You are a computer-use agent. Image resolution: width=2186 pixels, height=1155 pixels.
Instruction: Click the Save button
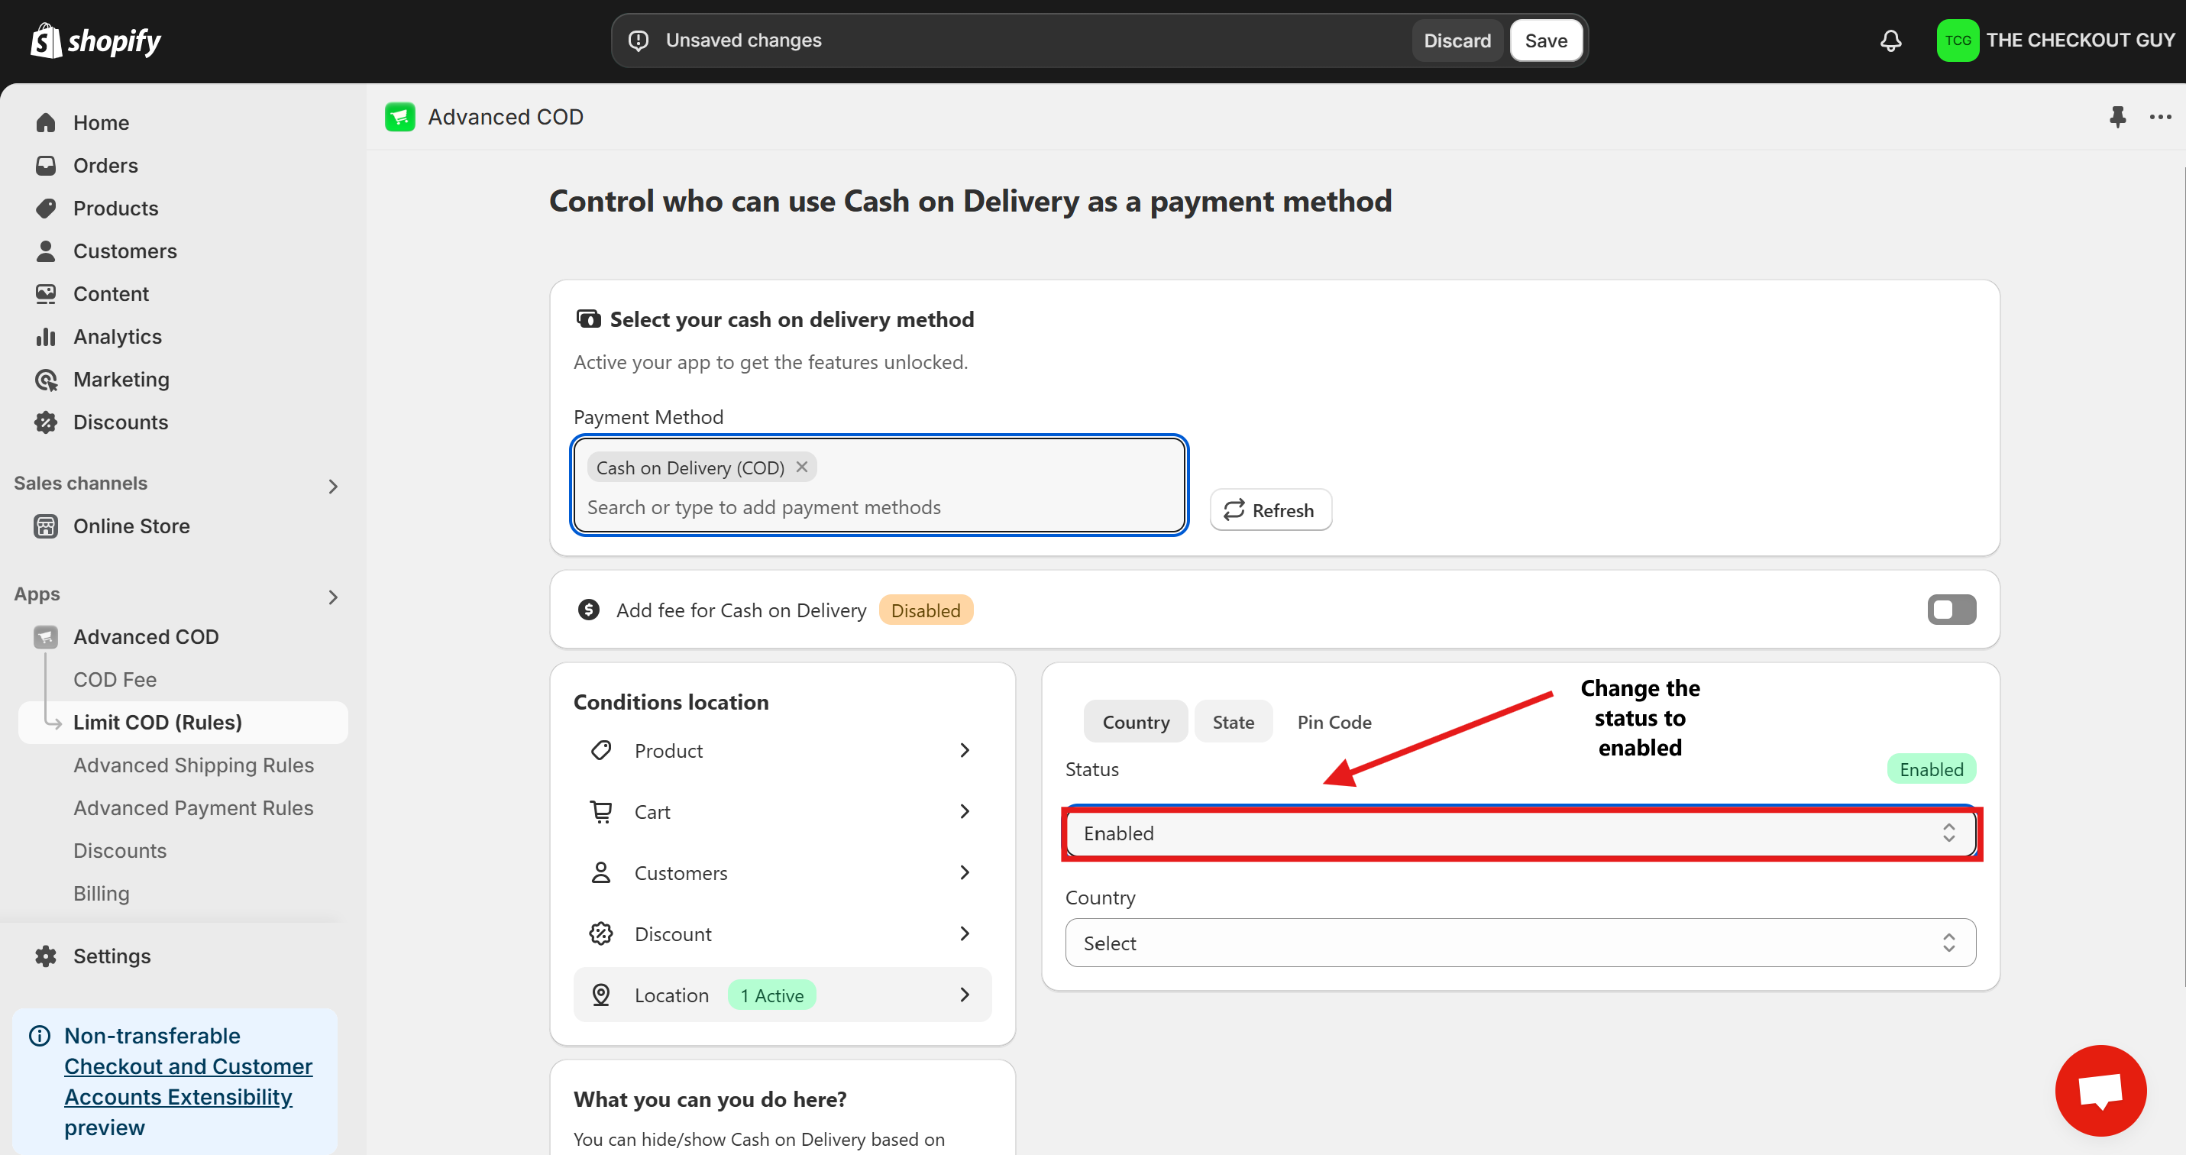[x=1545, y=40]
